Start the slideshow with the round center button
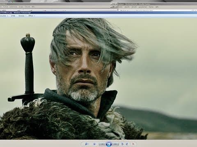197x147 pixels. coord(109,144)
